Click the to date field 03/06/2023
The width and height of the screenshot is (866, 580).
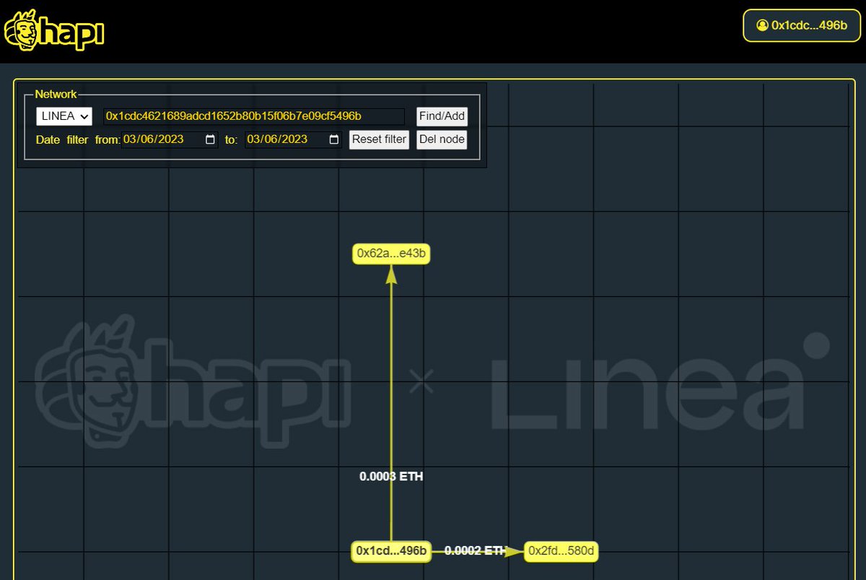point(293,139)
